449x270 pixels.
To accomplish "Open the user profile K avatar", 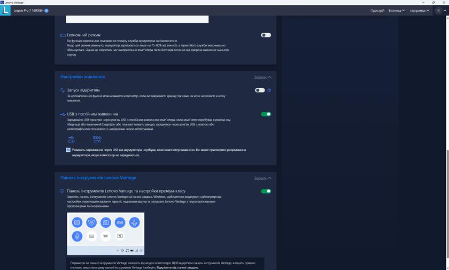I will (x=438, y=10).
